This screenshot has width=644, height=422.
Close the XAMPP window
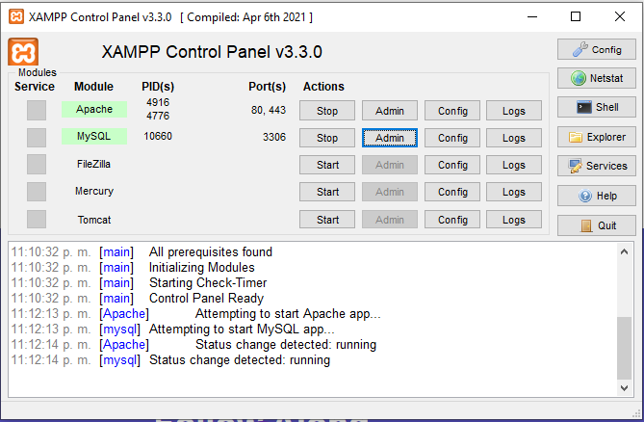pos(620,16)
